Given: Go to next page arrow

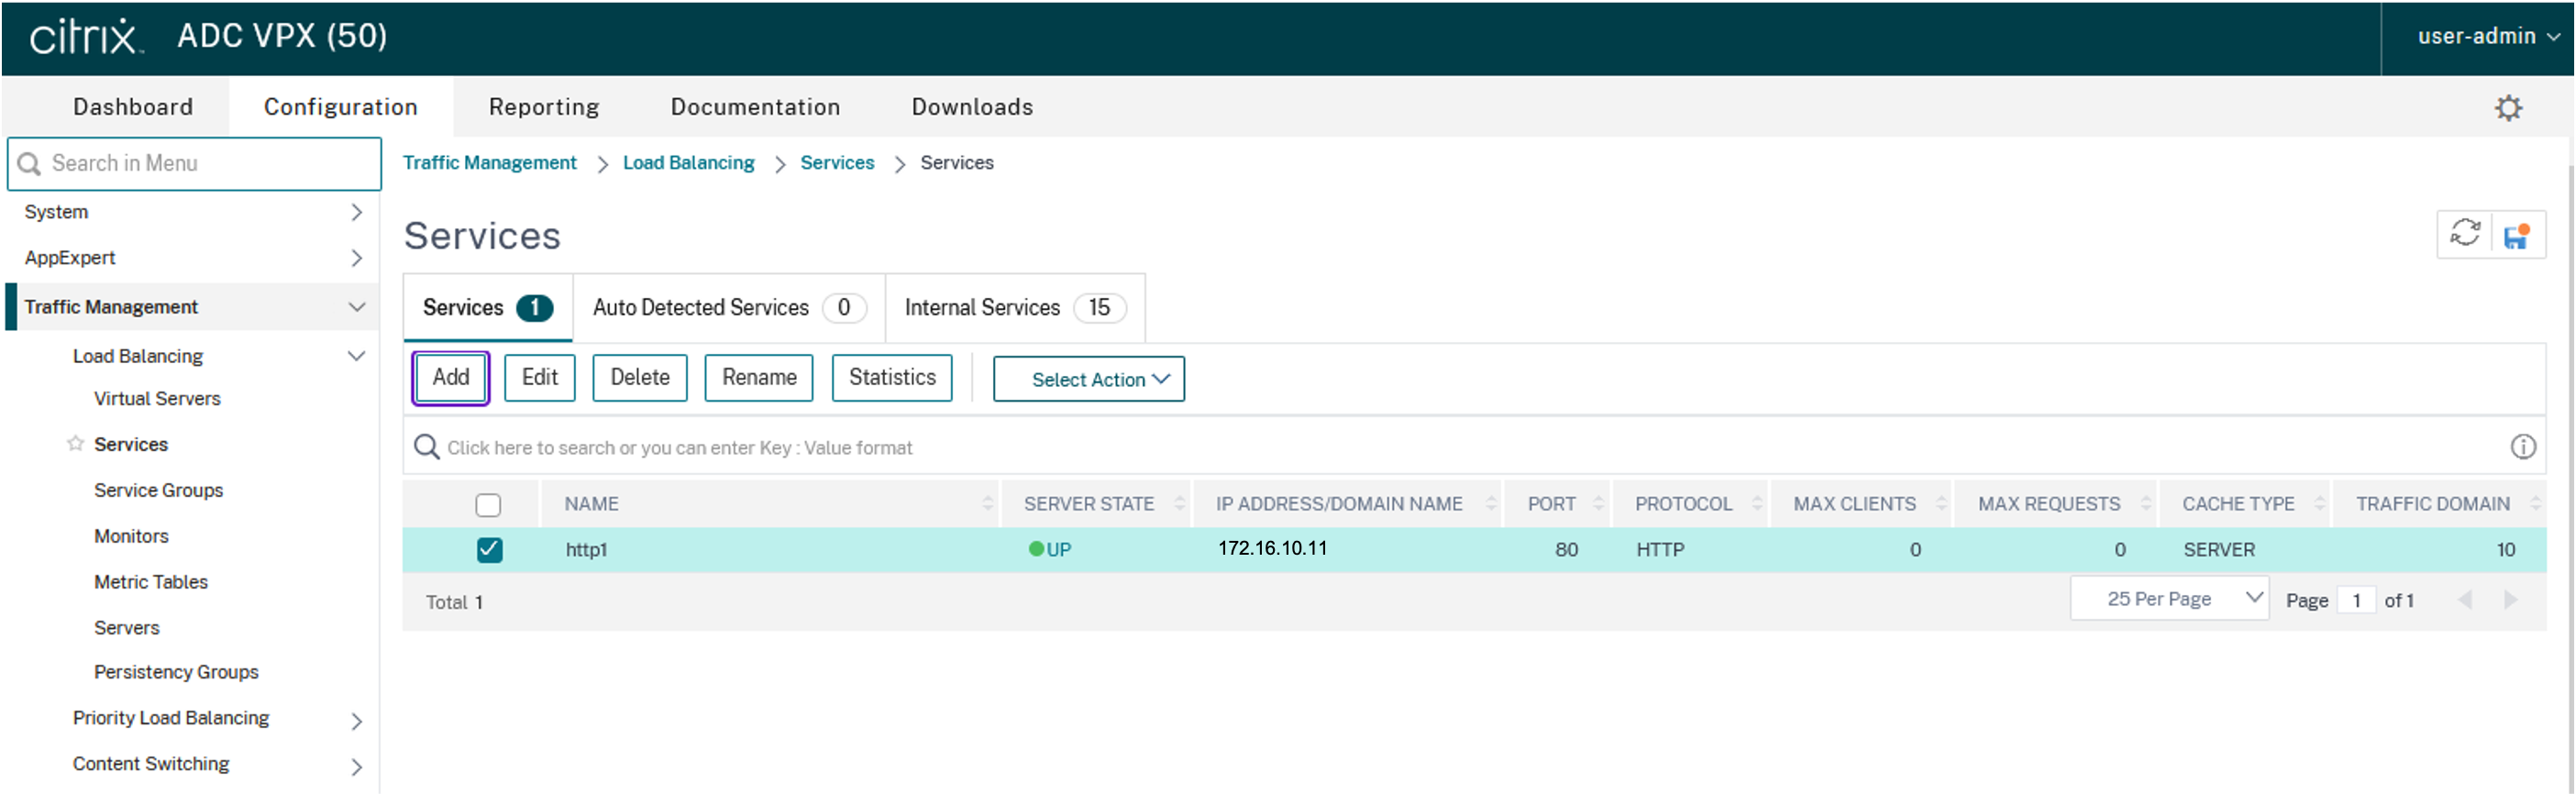Looking at the screenshot, I should click(2509, 600).
